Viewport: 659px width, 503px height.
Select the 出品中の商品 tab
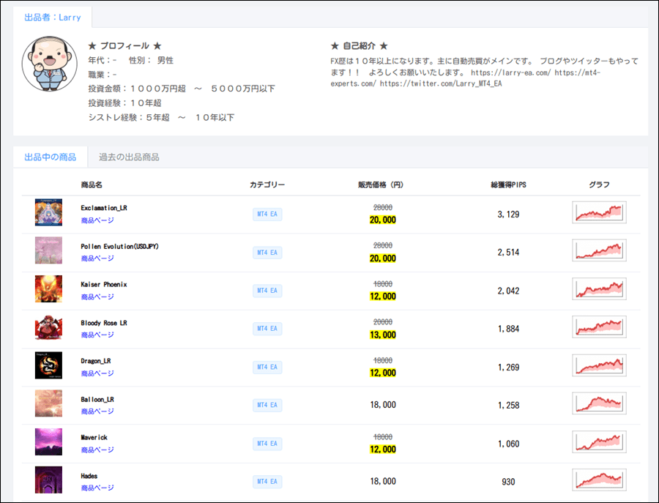(50, 157)
